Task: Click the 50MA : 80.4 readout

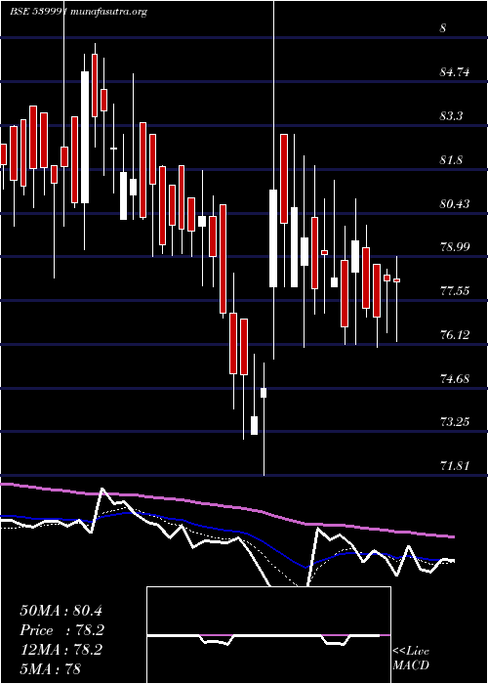Action: [61, 611]
